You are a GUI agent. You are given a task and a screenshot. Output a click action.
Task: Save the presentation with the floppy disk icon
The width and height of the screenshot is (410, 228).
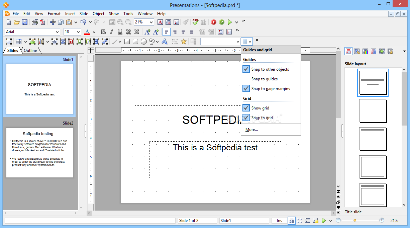(25, 22)
